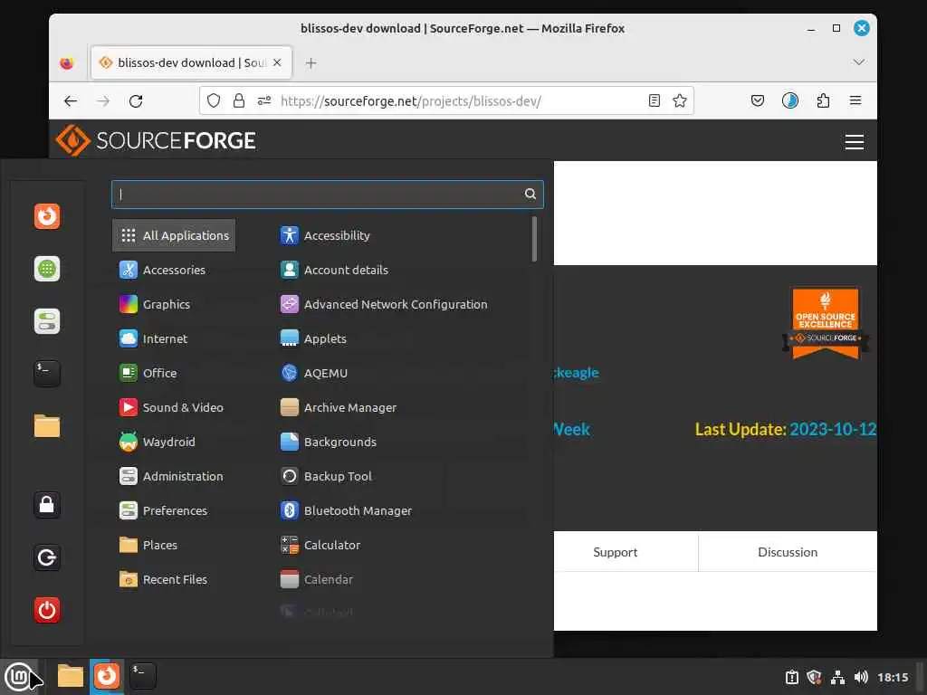The image size is (927, 695).
Task: Expand the list all tabs chevron
Action: click(x=859, y=62)
